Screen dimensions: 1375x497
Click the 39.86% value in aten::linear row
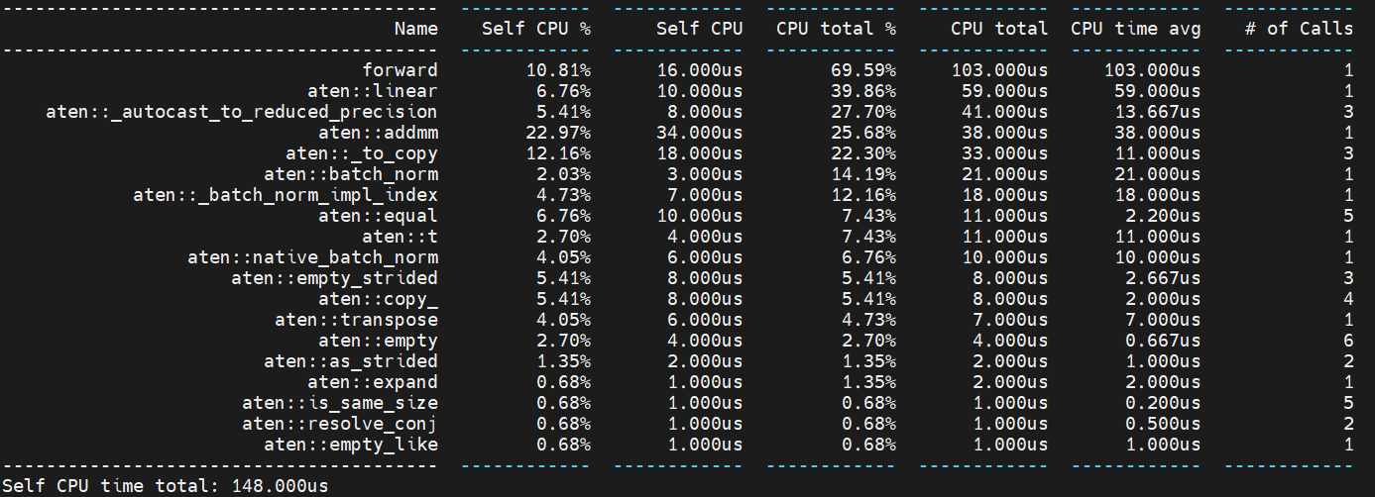pos(863,91)
